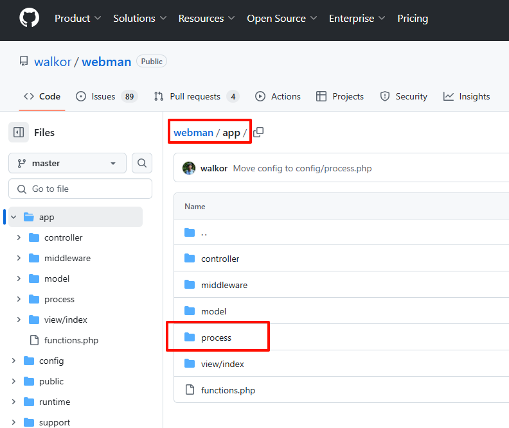Viewport: 509px width, 428px height.
Task: Open walkor's avatar in commit bar
Action: point(189,168)
